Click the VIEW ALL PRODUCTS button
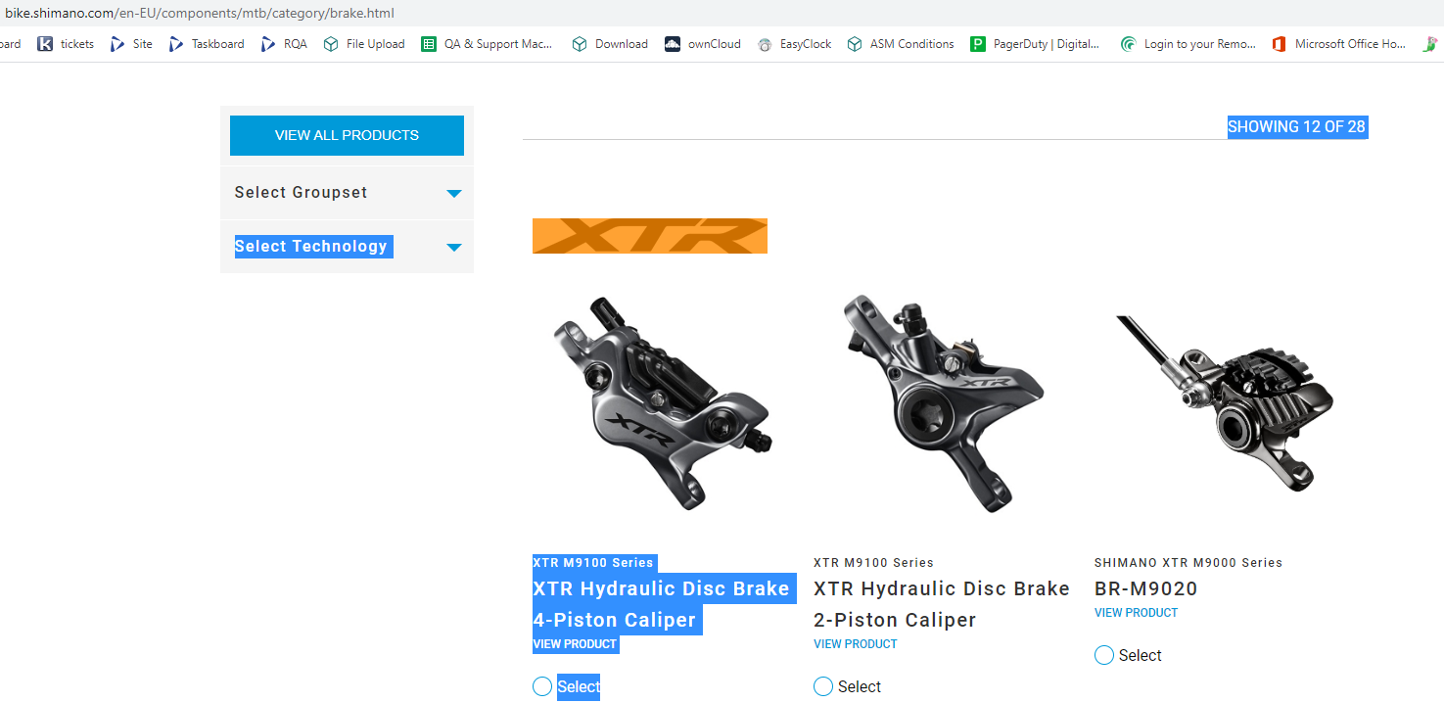This screenshot has height=703, width=1444. pyautogui.click(x=347, y=135)
